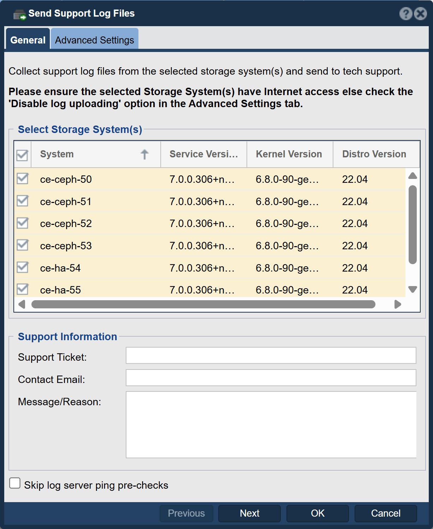Image resolution: width=433 pixels, height=529 pixels.
Task: Click distro version 22.04 of ce-ceph-50
Action: (x=355, y=179)
